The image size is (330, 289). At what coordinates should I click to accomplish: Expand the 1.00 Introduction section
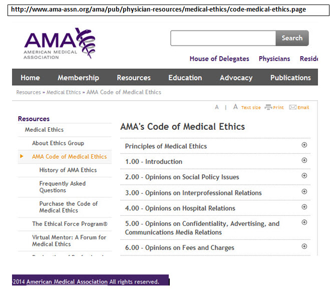(x=304, y=161)
